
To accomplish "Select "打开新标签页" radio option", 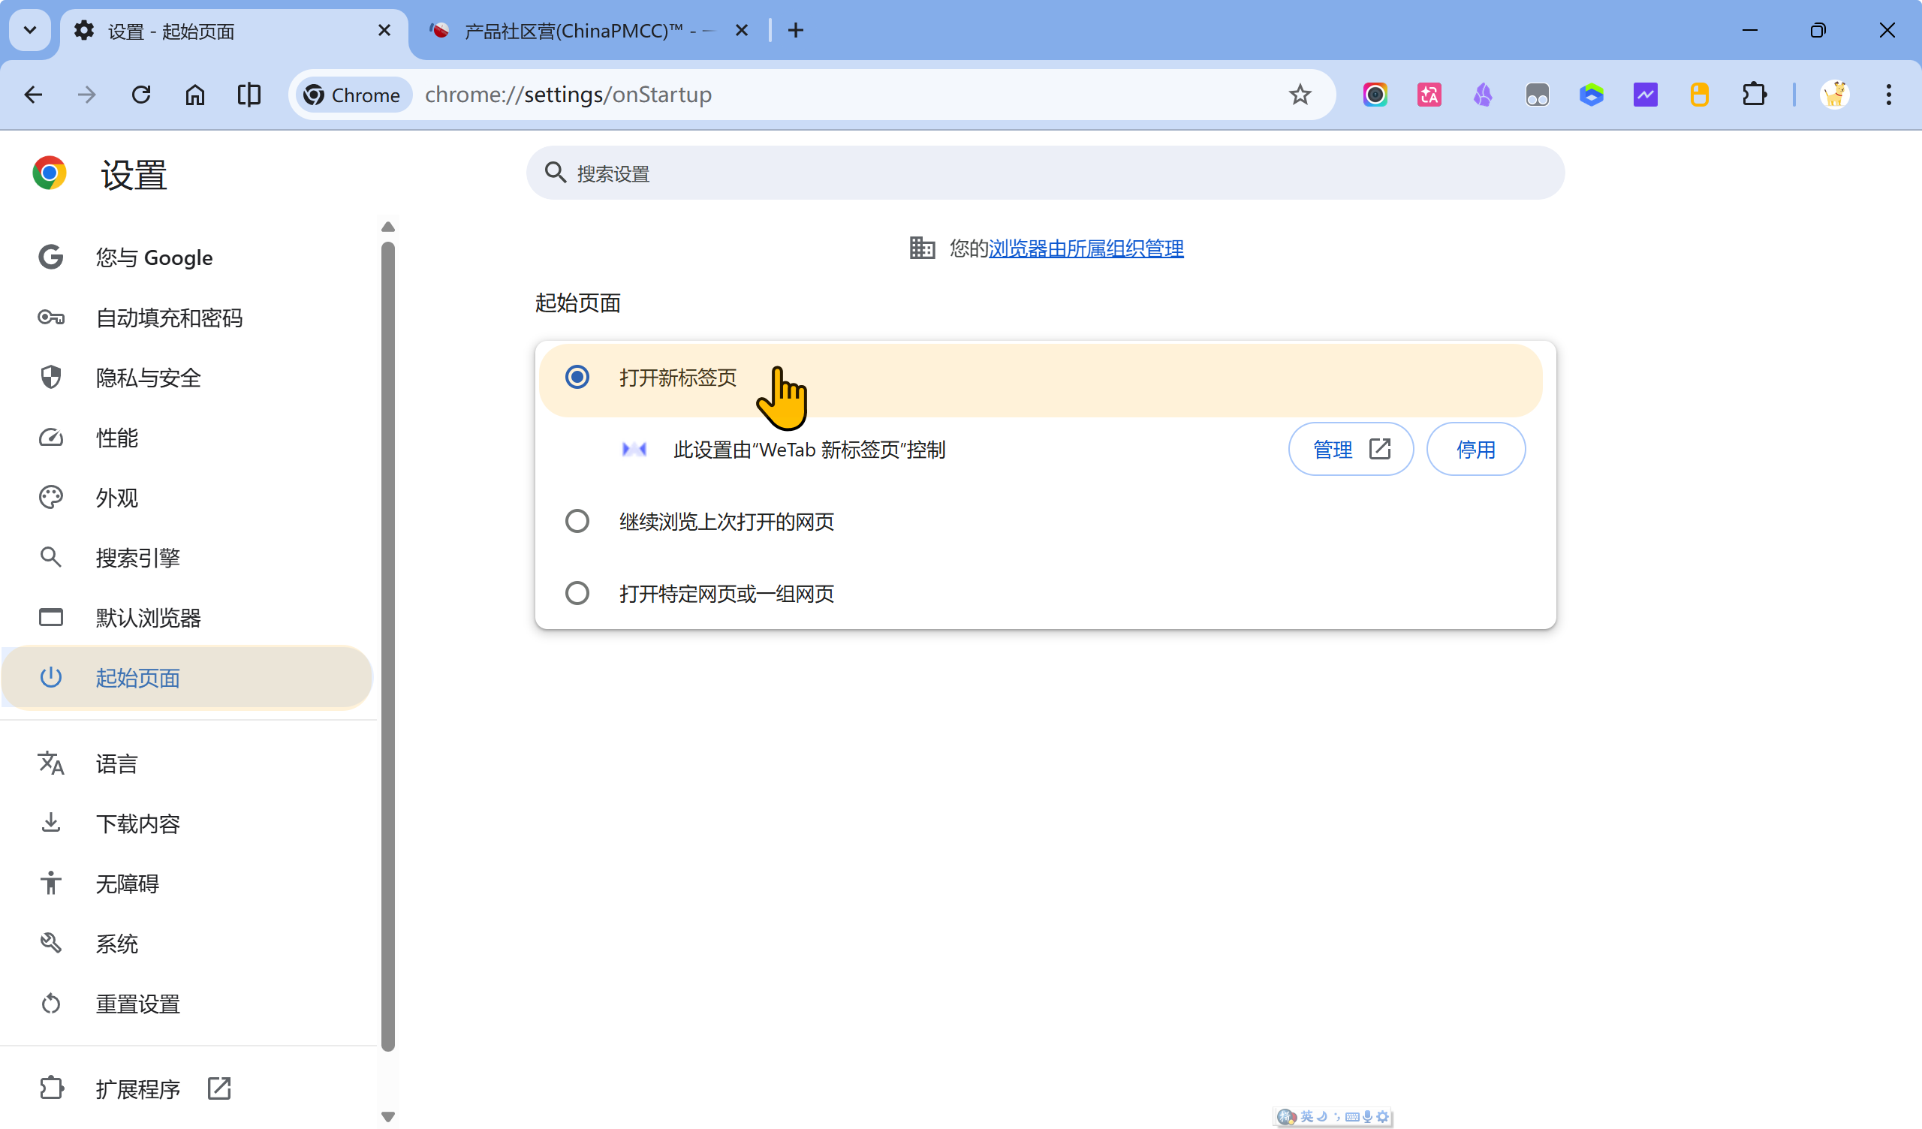I will tap(577, 377).
